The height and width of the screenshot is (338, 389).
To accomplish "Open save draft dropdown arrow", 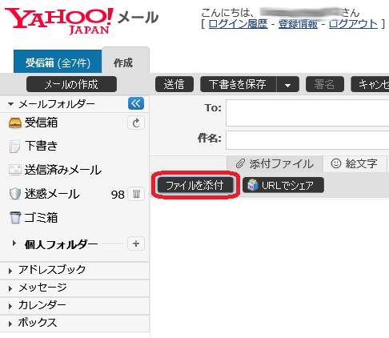I will [287, 84].
